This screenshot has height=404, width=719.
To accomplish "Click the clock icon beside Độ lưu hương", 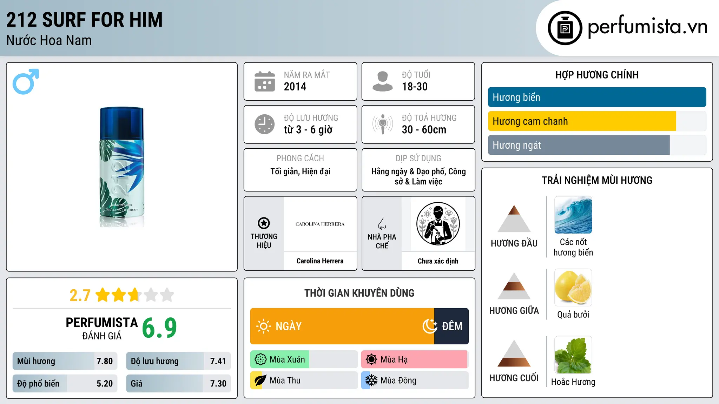I will click(265, 124).
